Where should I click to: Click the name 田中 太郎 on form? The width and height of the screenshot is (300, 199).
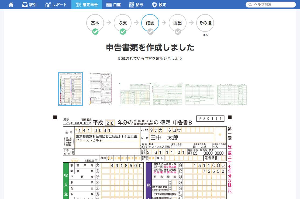click(164, 137)
